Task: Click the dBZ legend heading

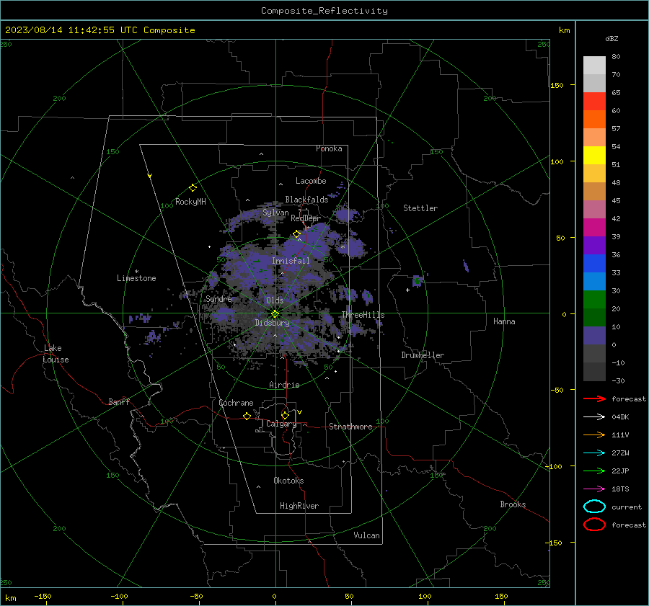Action: point(612,38)
